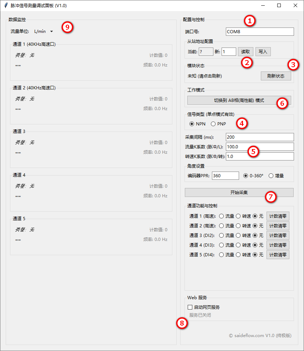Edit the 流量K系数 value field

pos(259,147)
